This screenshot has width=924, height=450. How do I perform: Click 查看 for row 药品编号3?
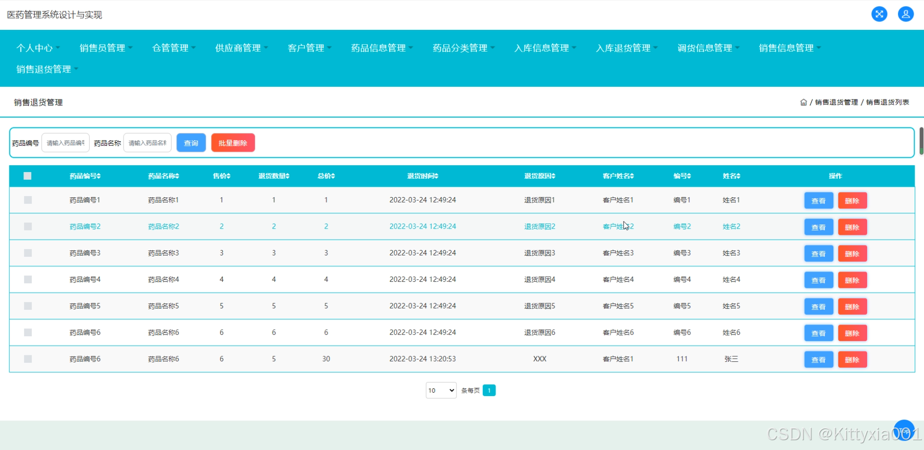[819, 253]
